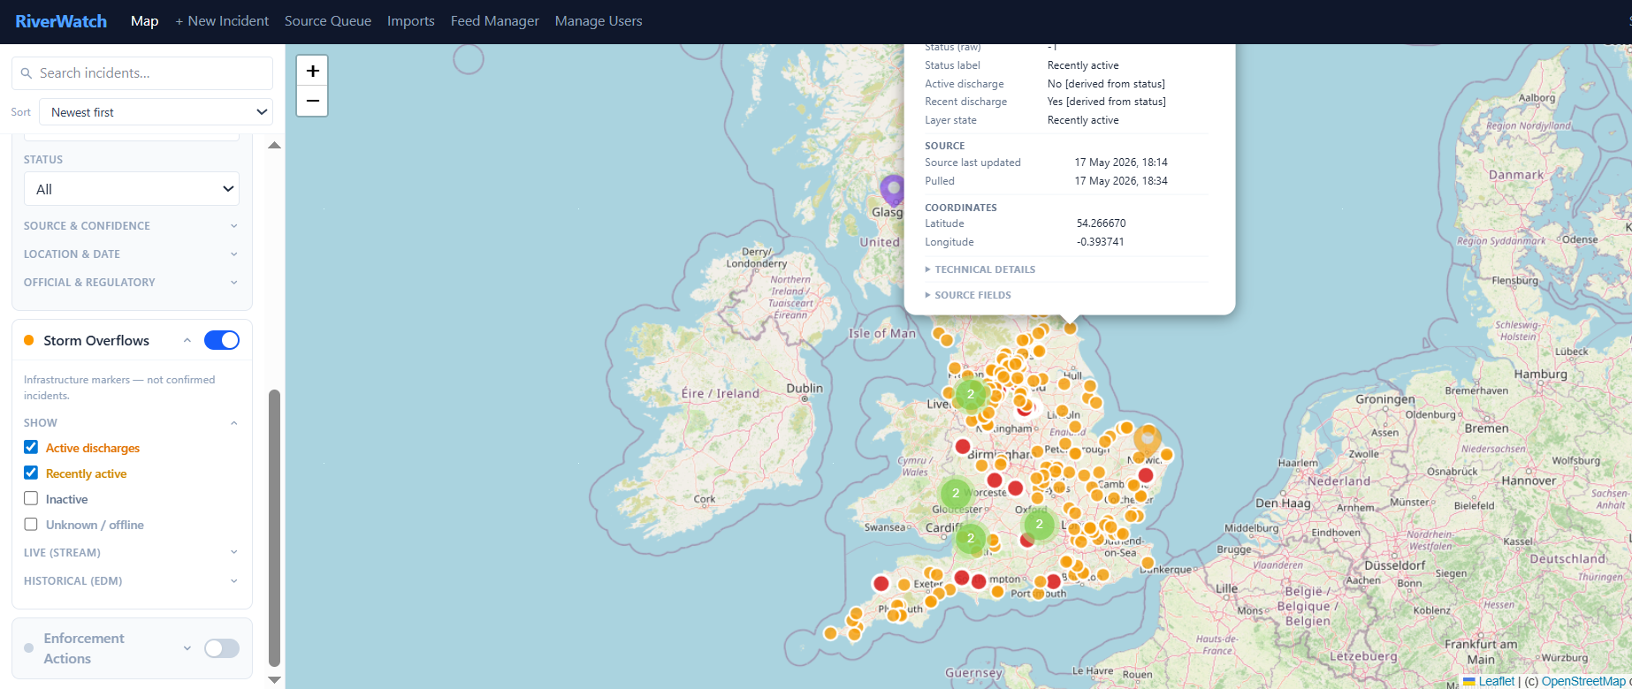This screenshot has width=1632, height=689.
Task: Click the westernmost orange marker in Cornwall
Action: [x=830, y=633]
